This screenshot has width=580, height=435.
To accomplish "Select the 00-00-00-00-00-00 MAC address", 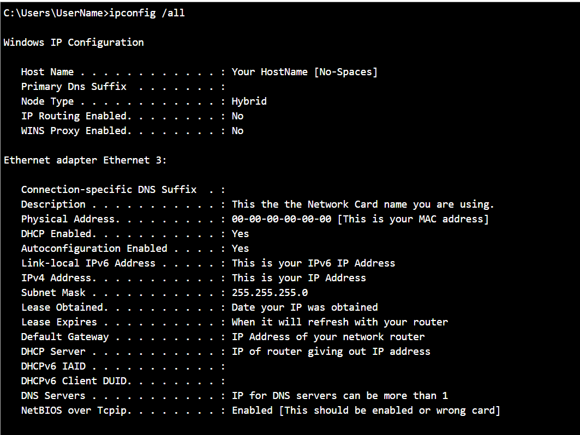I will tap(282, 219).
